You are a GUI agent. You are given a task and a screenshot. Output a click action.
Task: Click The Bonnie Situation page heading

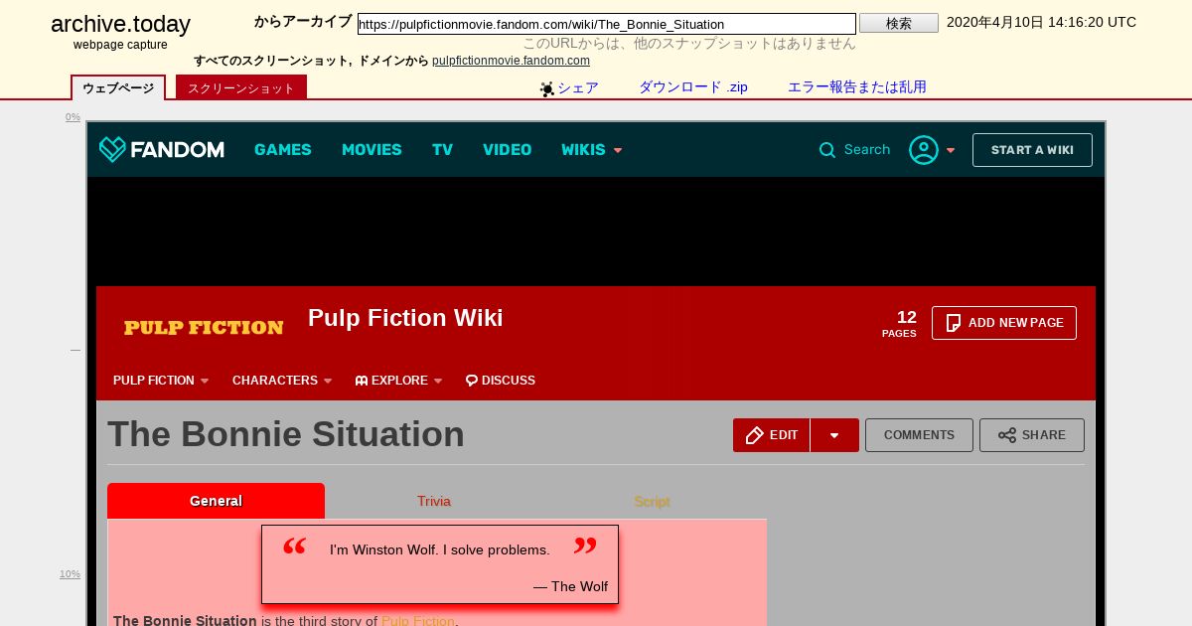pyautogui.click(x=286, y=434)
